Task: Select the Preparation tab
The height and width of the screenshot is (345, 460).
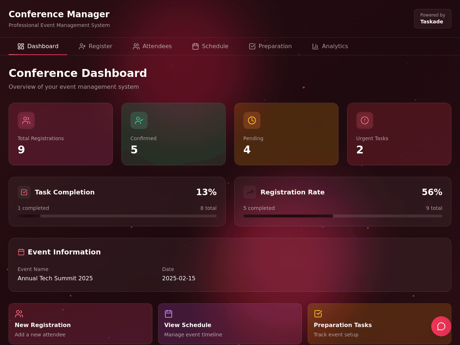Action: (270, 46)
